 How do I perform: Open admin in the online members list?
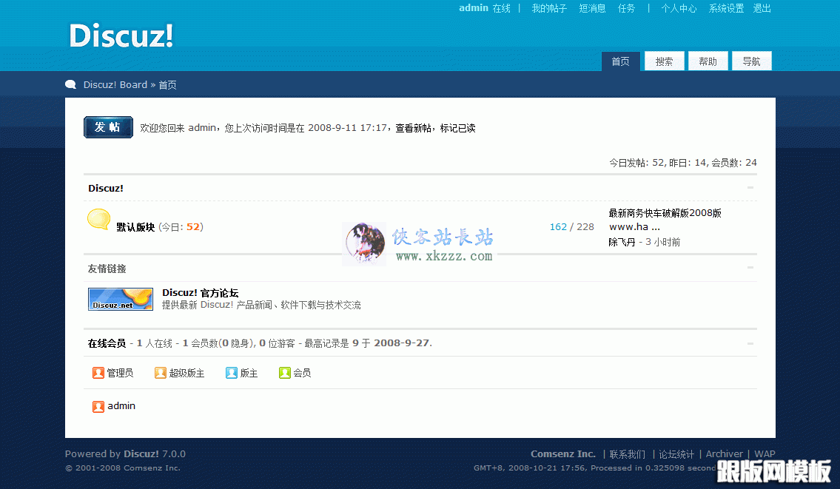tap(121, 406)
